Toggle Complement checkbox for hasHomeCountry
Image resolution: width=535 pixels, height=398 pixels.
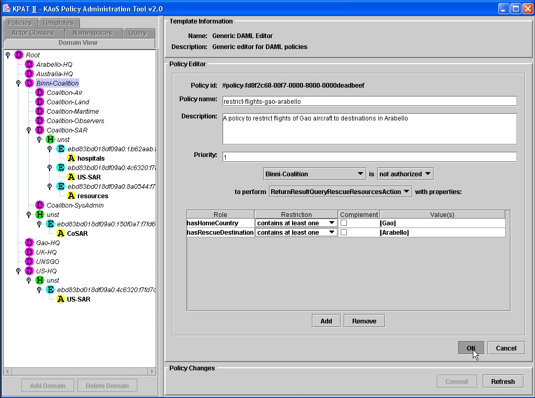pos(344,223)
